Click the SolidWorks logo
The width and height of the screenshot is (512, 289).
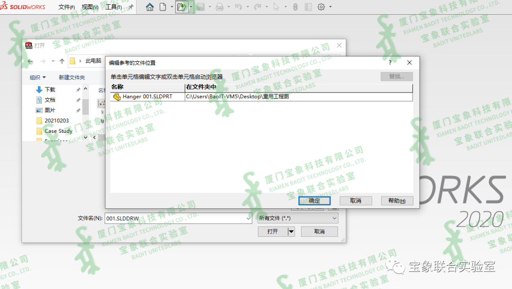tap(23, 7)
